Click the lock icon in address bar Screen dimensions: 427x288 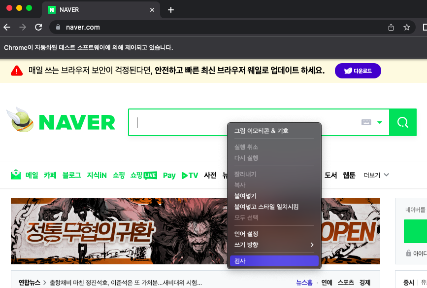[58, 27]
